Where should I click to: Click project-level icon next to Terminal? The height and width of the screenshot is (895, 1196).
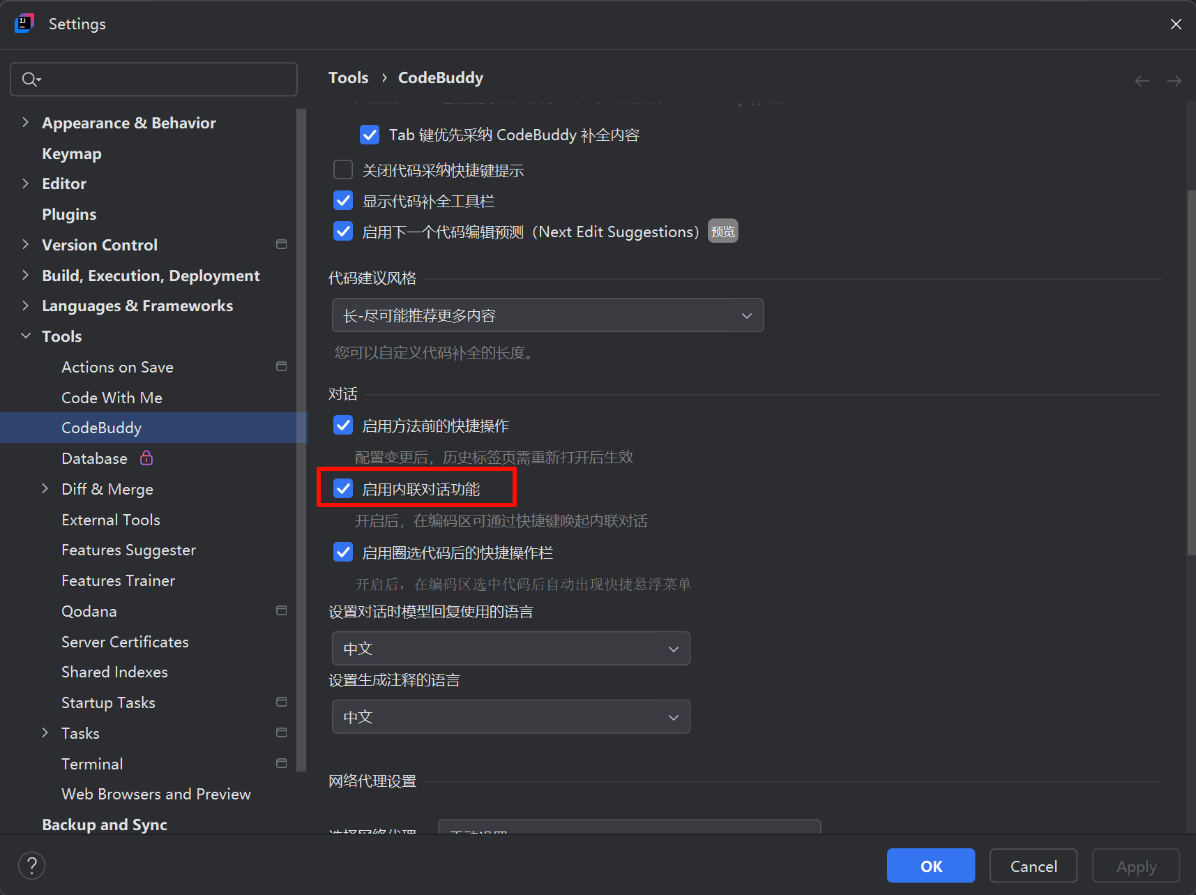coord(282,764)
